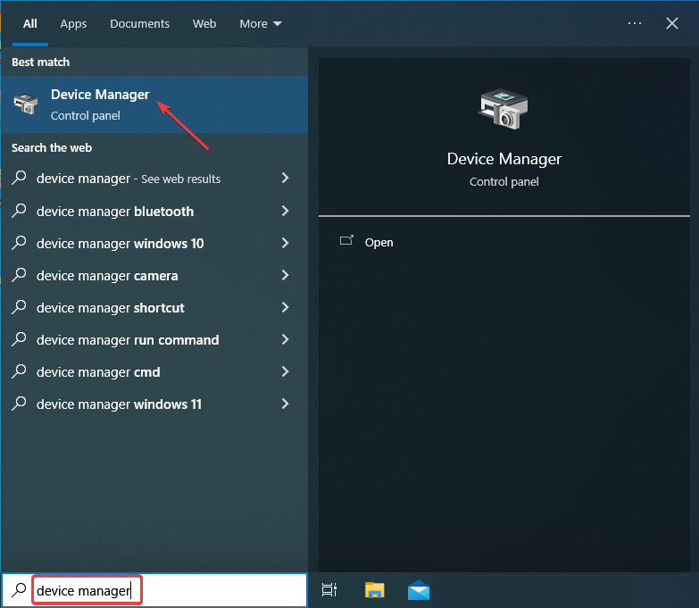Expand arrow for device manager windows 10

[286, 243]
